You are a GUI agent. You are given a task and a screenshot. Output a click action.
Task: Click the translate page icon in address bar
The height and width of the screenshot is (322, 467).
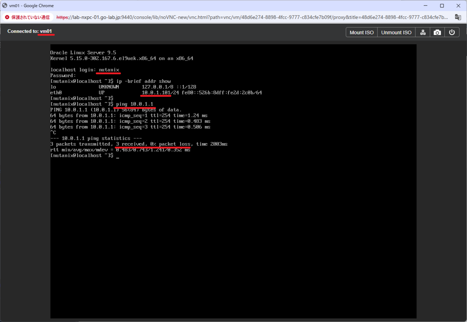pos(458,17)
